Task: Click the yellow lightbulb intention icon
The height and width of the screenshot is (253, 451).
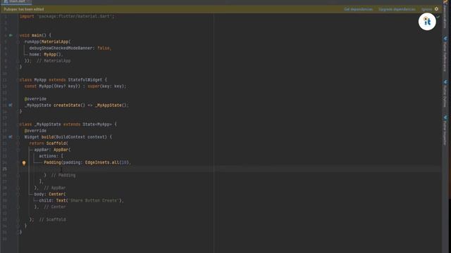Action: [24, 163]
